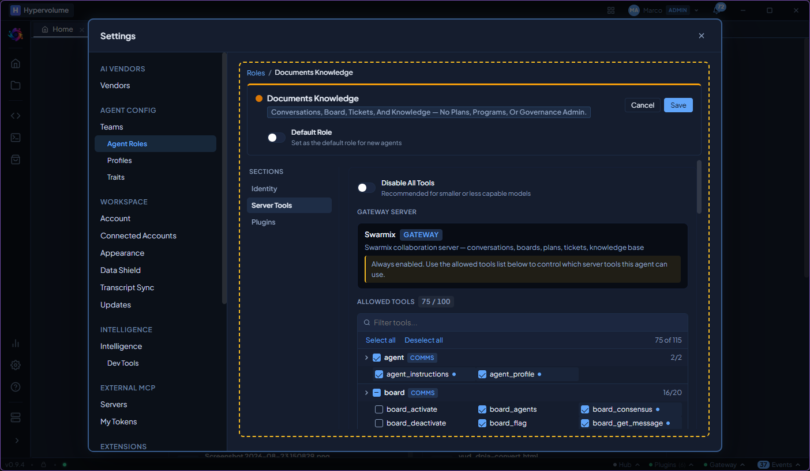Switch to the Plugins section
This screenshot has height=471, width=810.
point(289,222)
